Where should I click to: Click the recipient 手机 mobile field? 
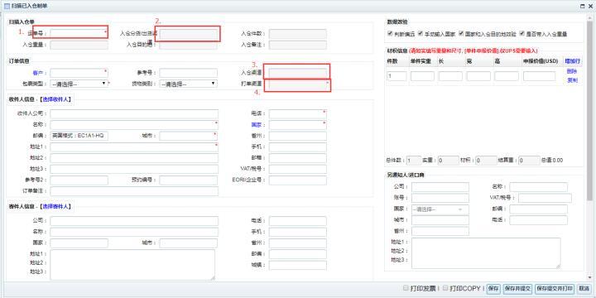(x=298, y=147)
